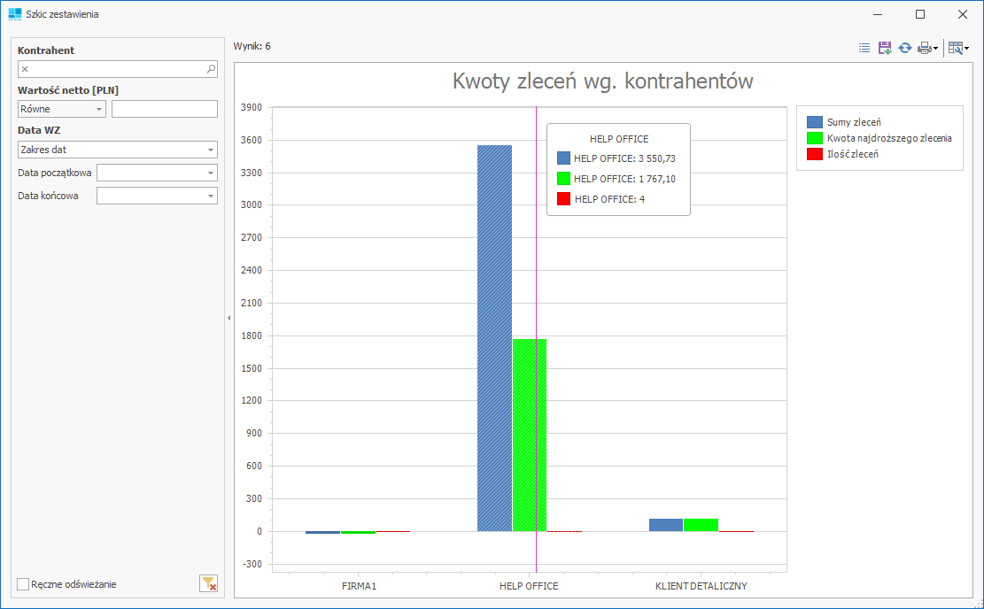
Task: Click the printer icon
Action: pos(924,48)
